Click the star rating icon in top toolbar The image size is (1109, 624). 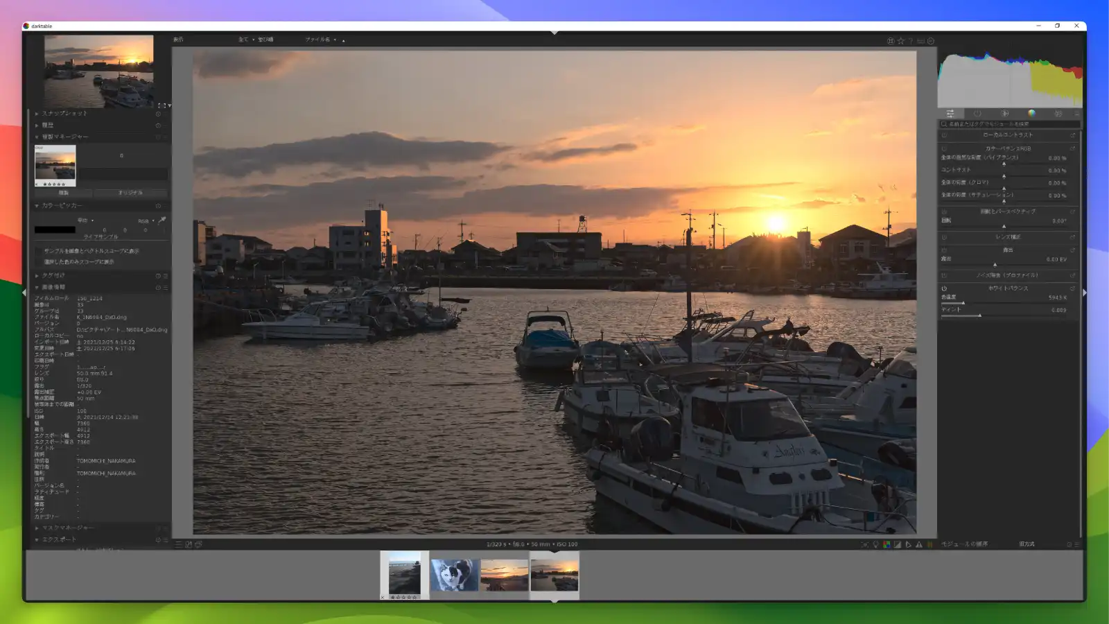[900, 40]
